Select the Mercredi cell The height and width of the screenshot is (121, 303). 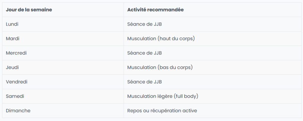[63, 53]
